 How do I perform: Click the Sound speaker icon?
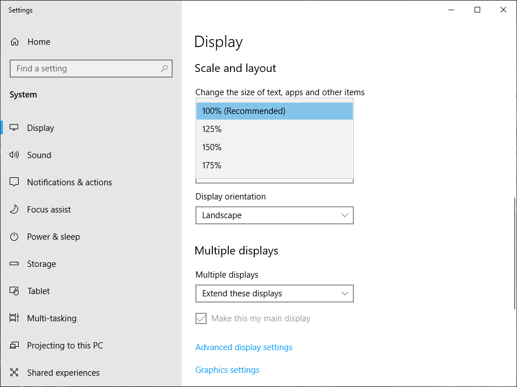[x=15, y=155]
